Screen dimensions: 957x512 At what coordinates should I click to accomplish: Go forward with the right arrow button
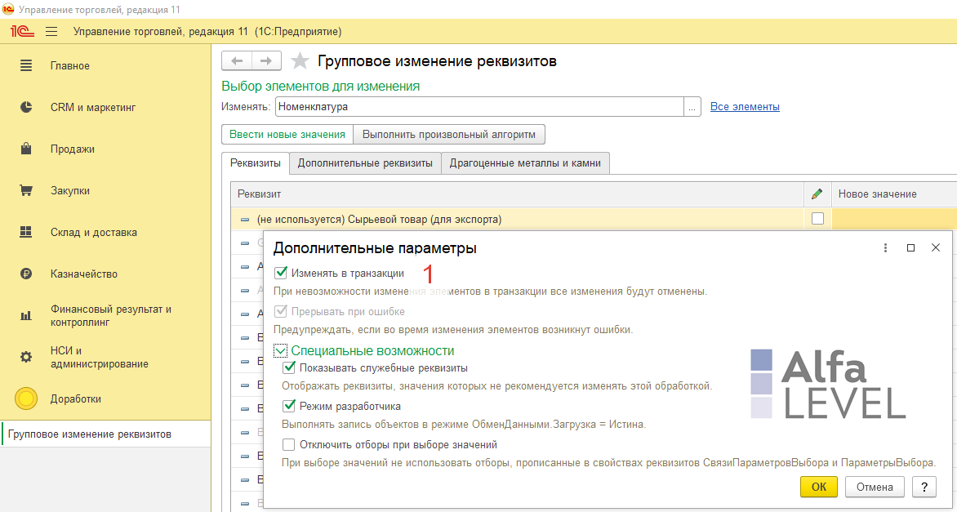tap(266, 61)
